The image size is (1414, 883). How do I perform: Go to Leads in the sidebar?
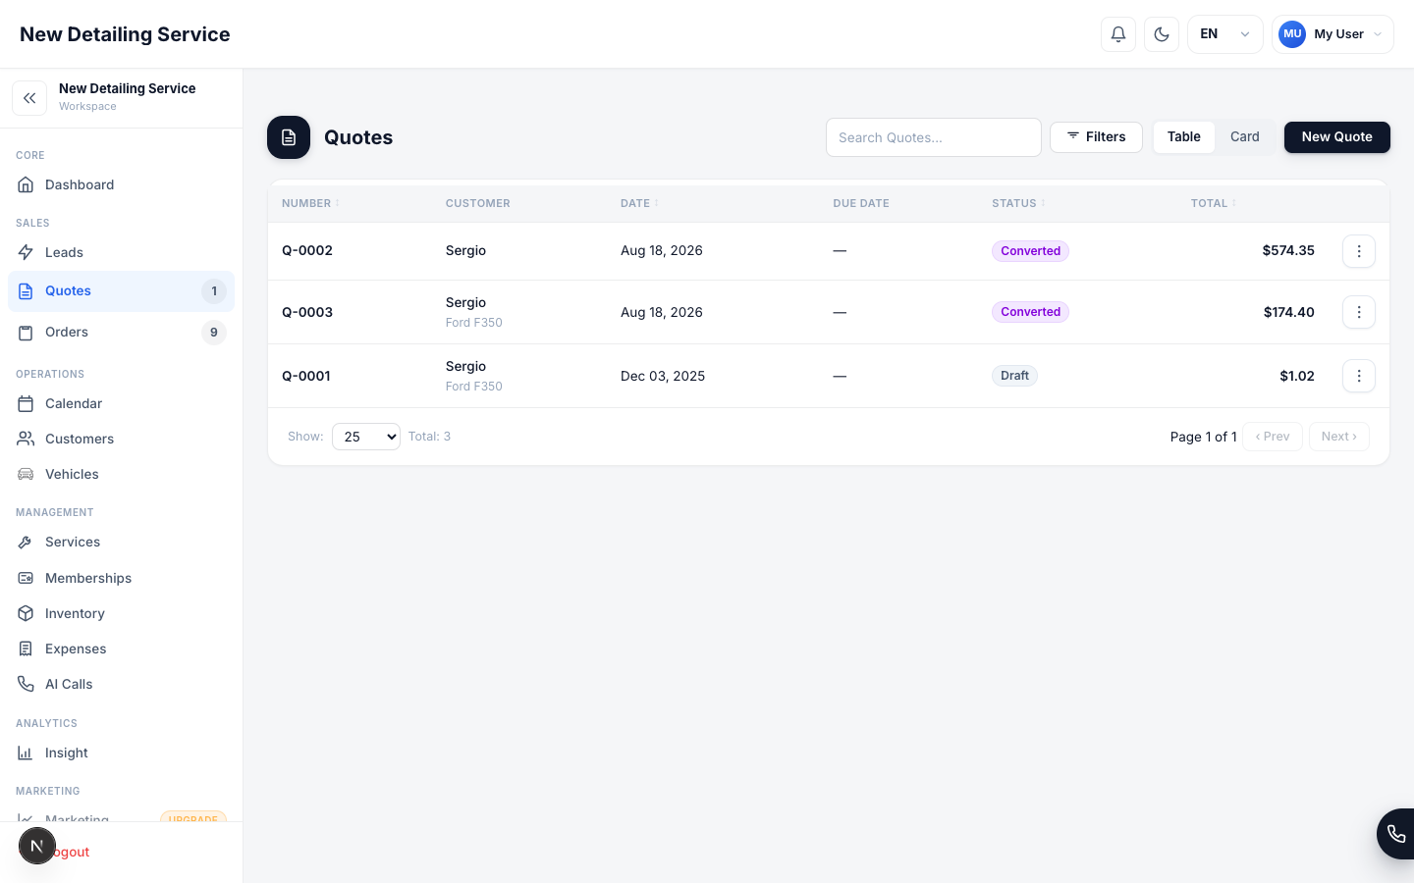[x=122, y=252]
